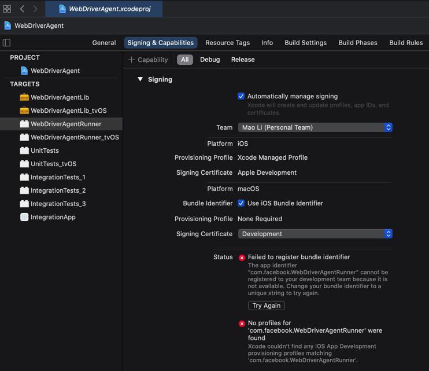The width and height of the screenshot is (429, 371).
Task: Click the WebDriverAgentLib_tvOS toolbox icon
Action: click(x=24, y=111)
